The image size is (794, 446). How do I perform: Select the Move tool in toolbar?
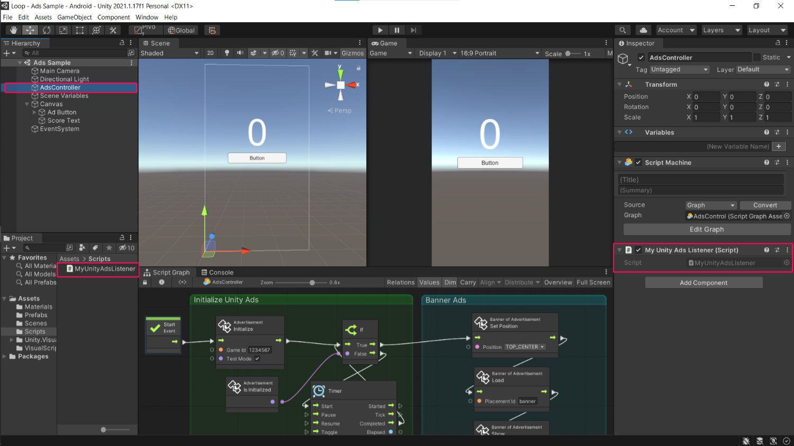coord(30,30)
